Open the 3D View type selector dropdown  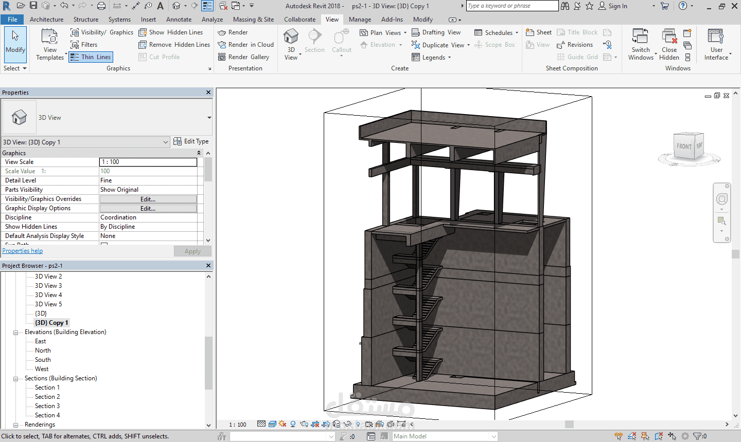[x=209, y=118]
